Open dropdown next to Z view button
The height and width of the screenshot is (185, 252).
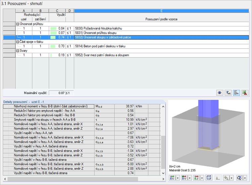pyautogui.click(x=202, y=178)
